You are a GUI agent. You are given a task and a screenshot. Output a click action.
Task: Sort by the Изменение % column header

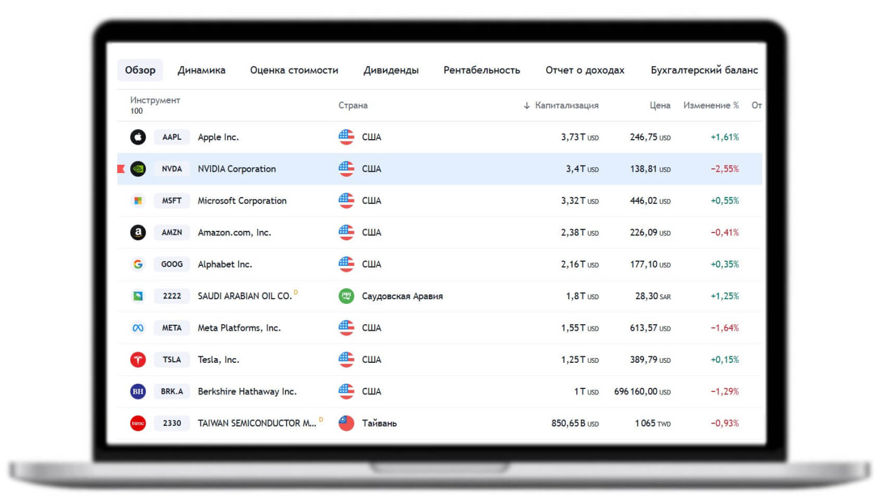[711, 106]
